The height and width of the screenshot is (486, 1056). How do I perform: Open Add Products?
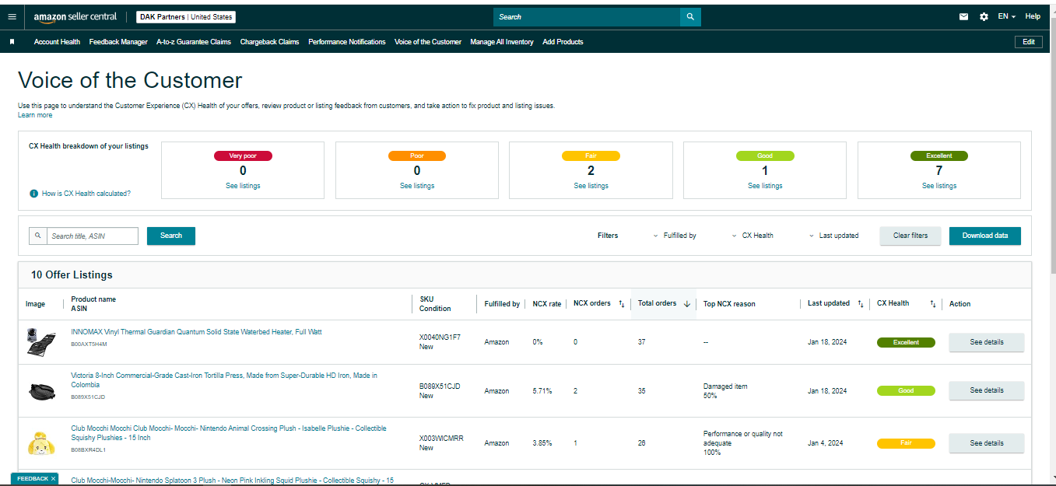[563, 42]
